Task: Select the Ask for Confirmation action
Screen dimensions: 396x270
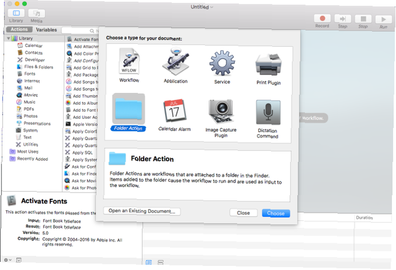Action: [80, 167]
